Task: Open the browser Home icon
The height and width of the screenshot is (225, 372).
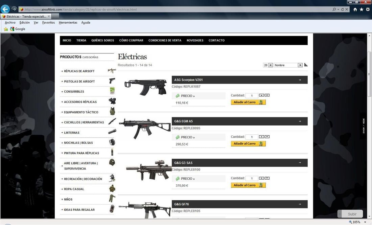Action: click(x=355, y=9)
